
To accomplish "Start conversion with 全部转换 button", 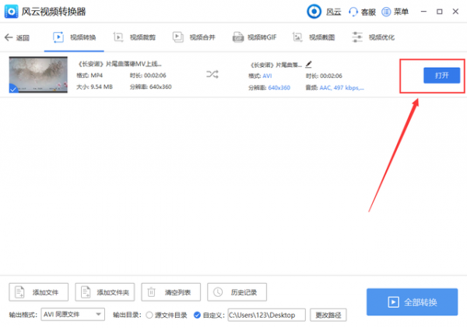I will click(x=413, y=302).
